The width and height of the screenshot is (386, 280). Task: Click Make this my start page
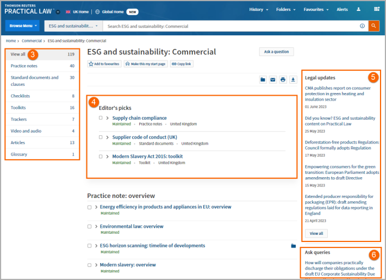146,64
